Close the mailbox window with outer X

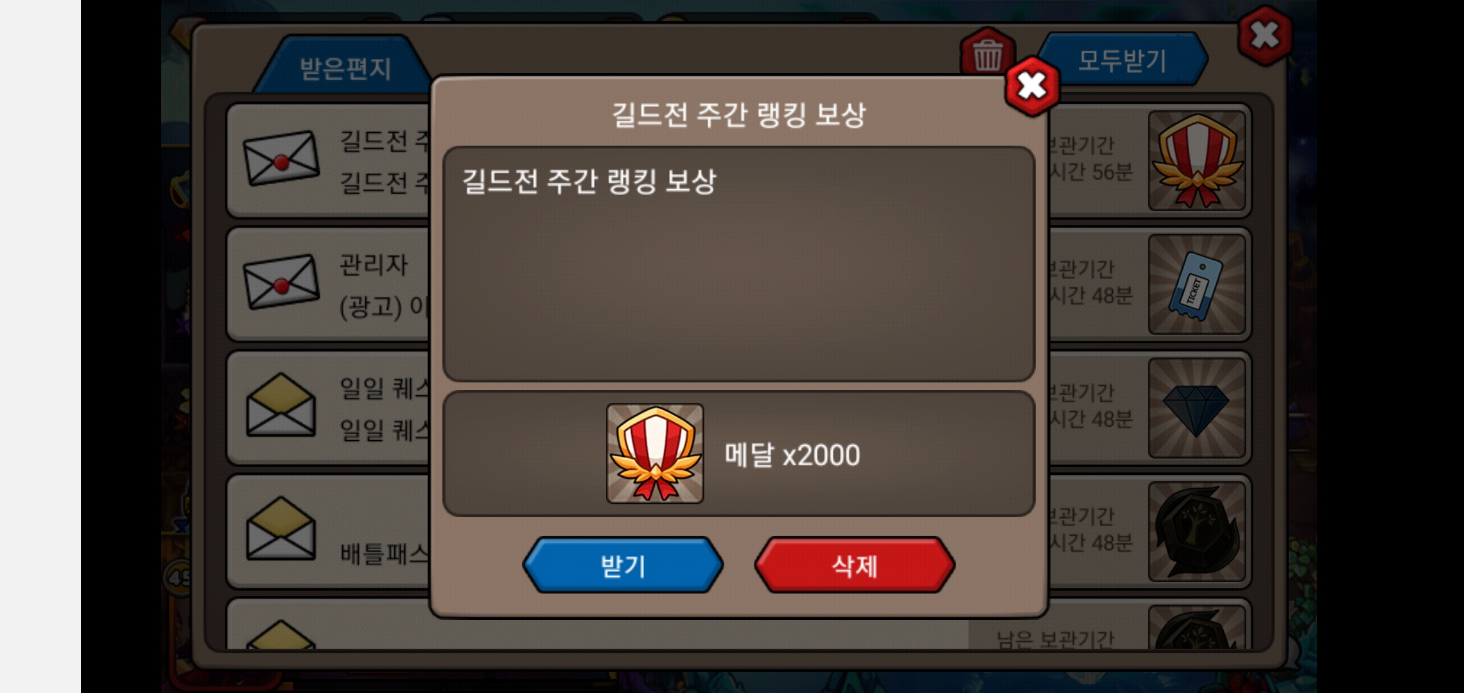tap(1265, 36)
